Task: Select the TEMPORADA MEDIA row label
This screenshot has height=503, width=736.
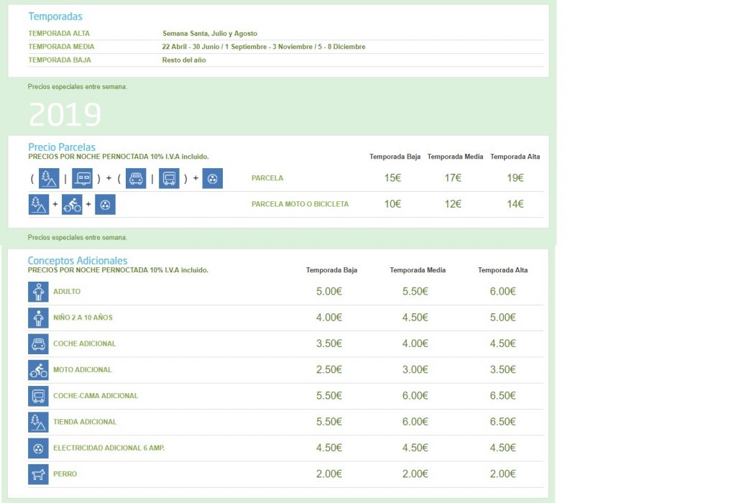Action: [x=61, y=47]
